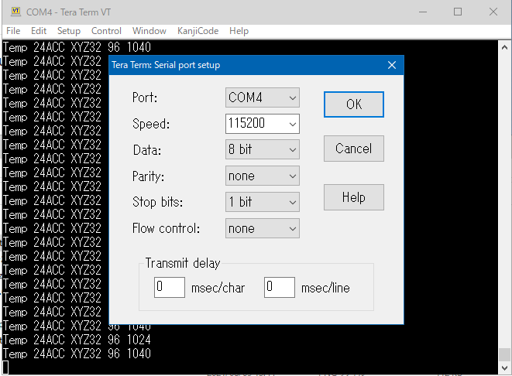This screenshot has height=376, width=512.
Task: Open the Help menu in the menu bar
Action: coord(239,31)
